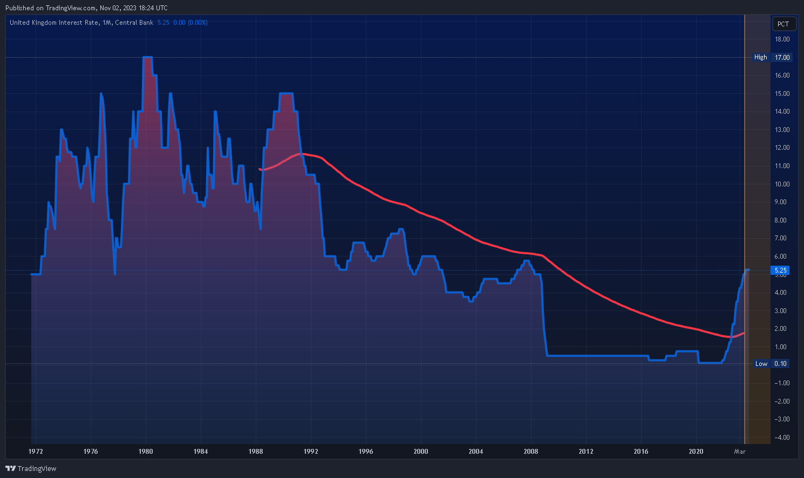Click the 13.00 price scale value
Viewport: 804px width, 478px height.
[x=782, y=130]
